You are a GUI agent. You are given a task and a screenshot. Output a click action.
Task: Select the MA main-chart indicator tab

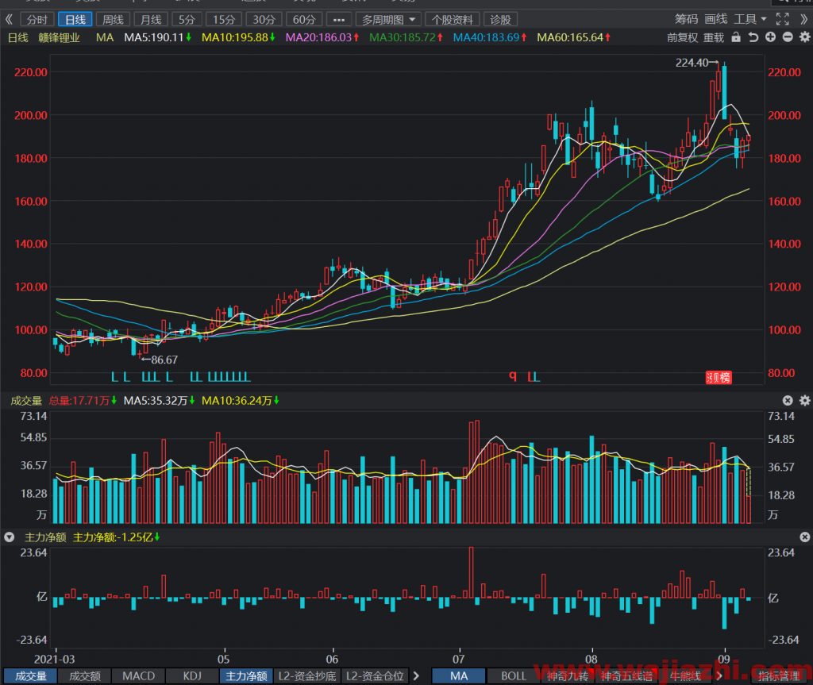(459, 675)
